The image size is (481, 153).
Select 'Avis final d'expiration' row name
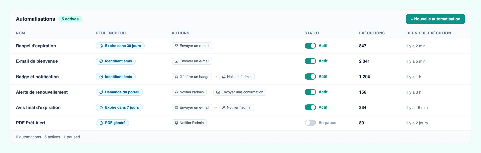38,108
